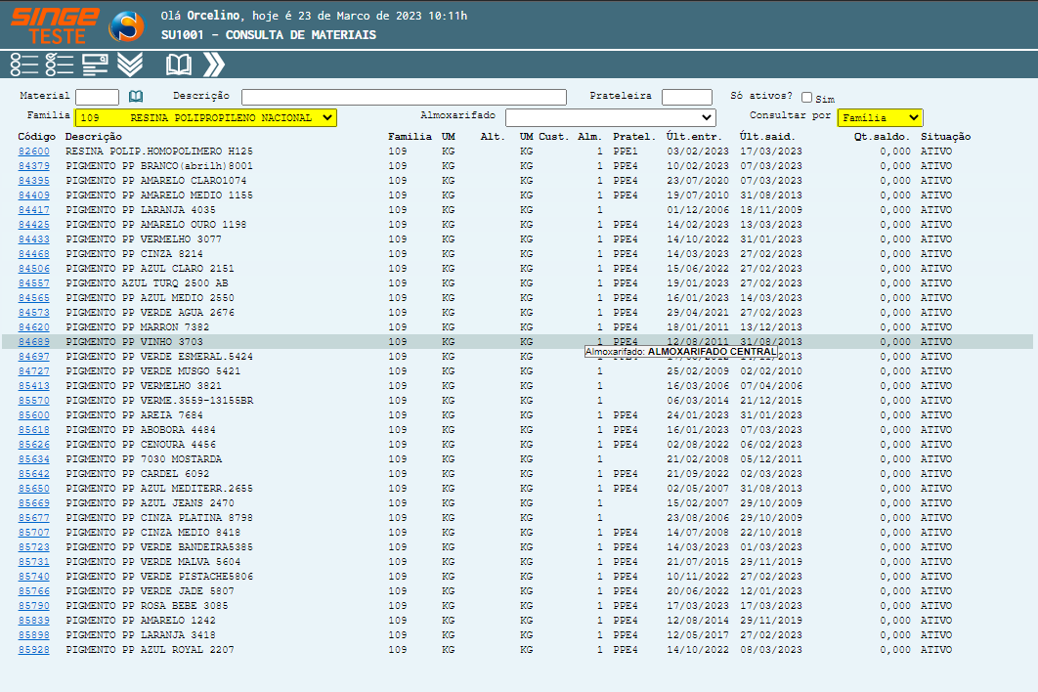The width and height of the screenshot is (1038, 692).
Task: Click the checked list icon in toolbar
Action: coord(60,65)
